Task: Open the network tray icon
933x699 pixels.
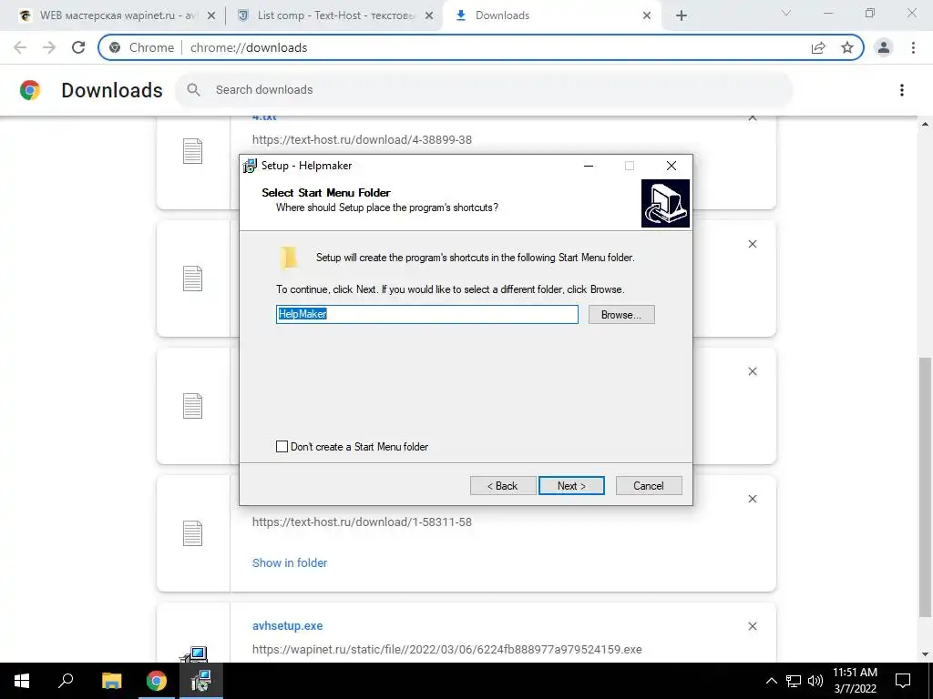Action: point(794,681)
